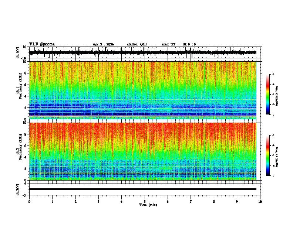The width and height of the screenshot is (293, 226).
Task: Click inside the ch.2 spectrogram plot
Action: pos(142,151)
